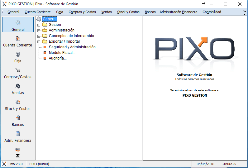Open the Cuenta Corriente sidebar icon
The width and height of the screenshot is (248, 168).
[18, 38]
